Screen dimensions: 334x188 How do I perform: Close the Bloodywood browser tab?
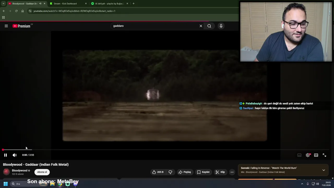point(44,4)
